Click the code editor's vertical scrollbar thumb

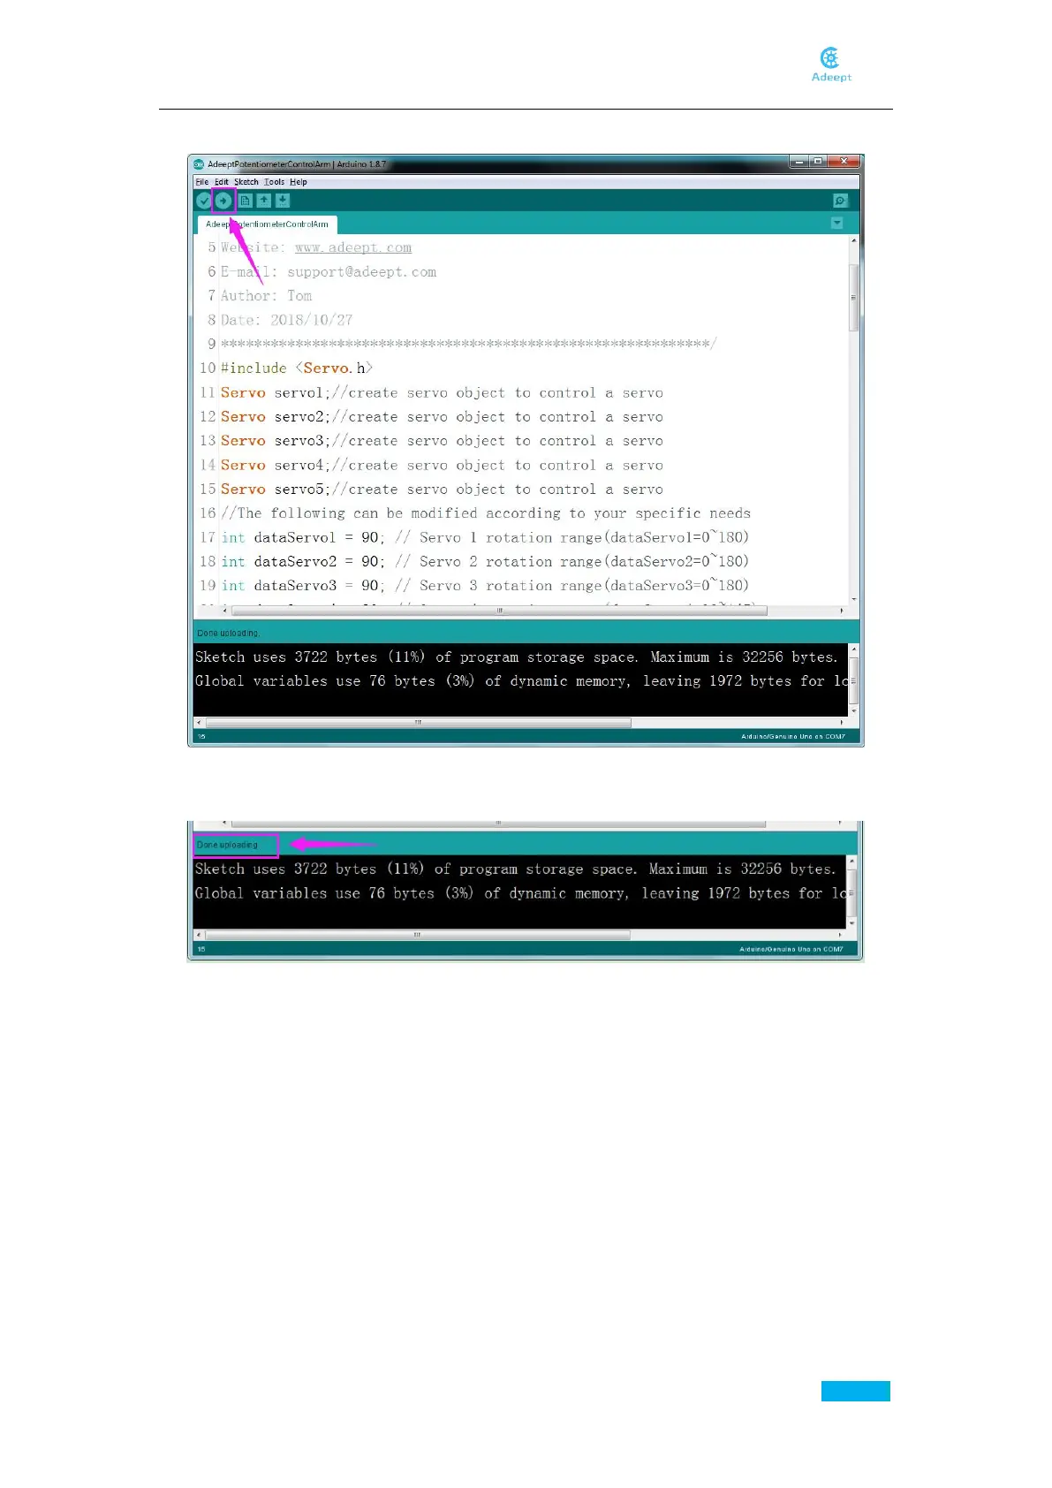(853, 298)
